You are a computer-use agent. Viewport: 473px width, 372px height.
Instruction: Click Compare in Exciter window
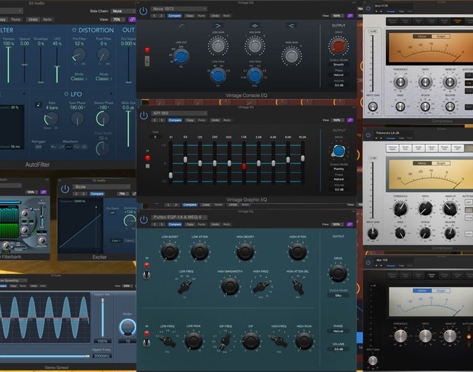pos(97,194)
